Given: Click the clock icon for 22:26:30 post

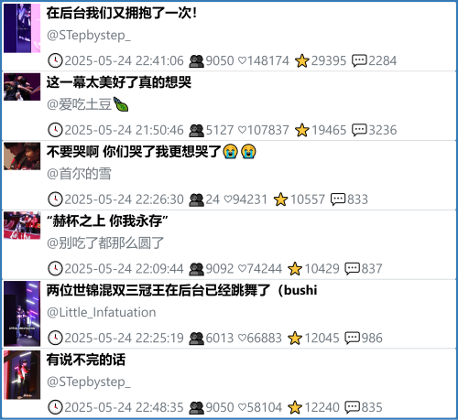Looking at the screenshot, I should coord(55,199).
